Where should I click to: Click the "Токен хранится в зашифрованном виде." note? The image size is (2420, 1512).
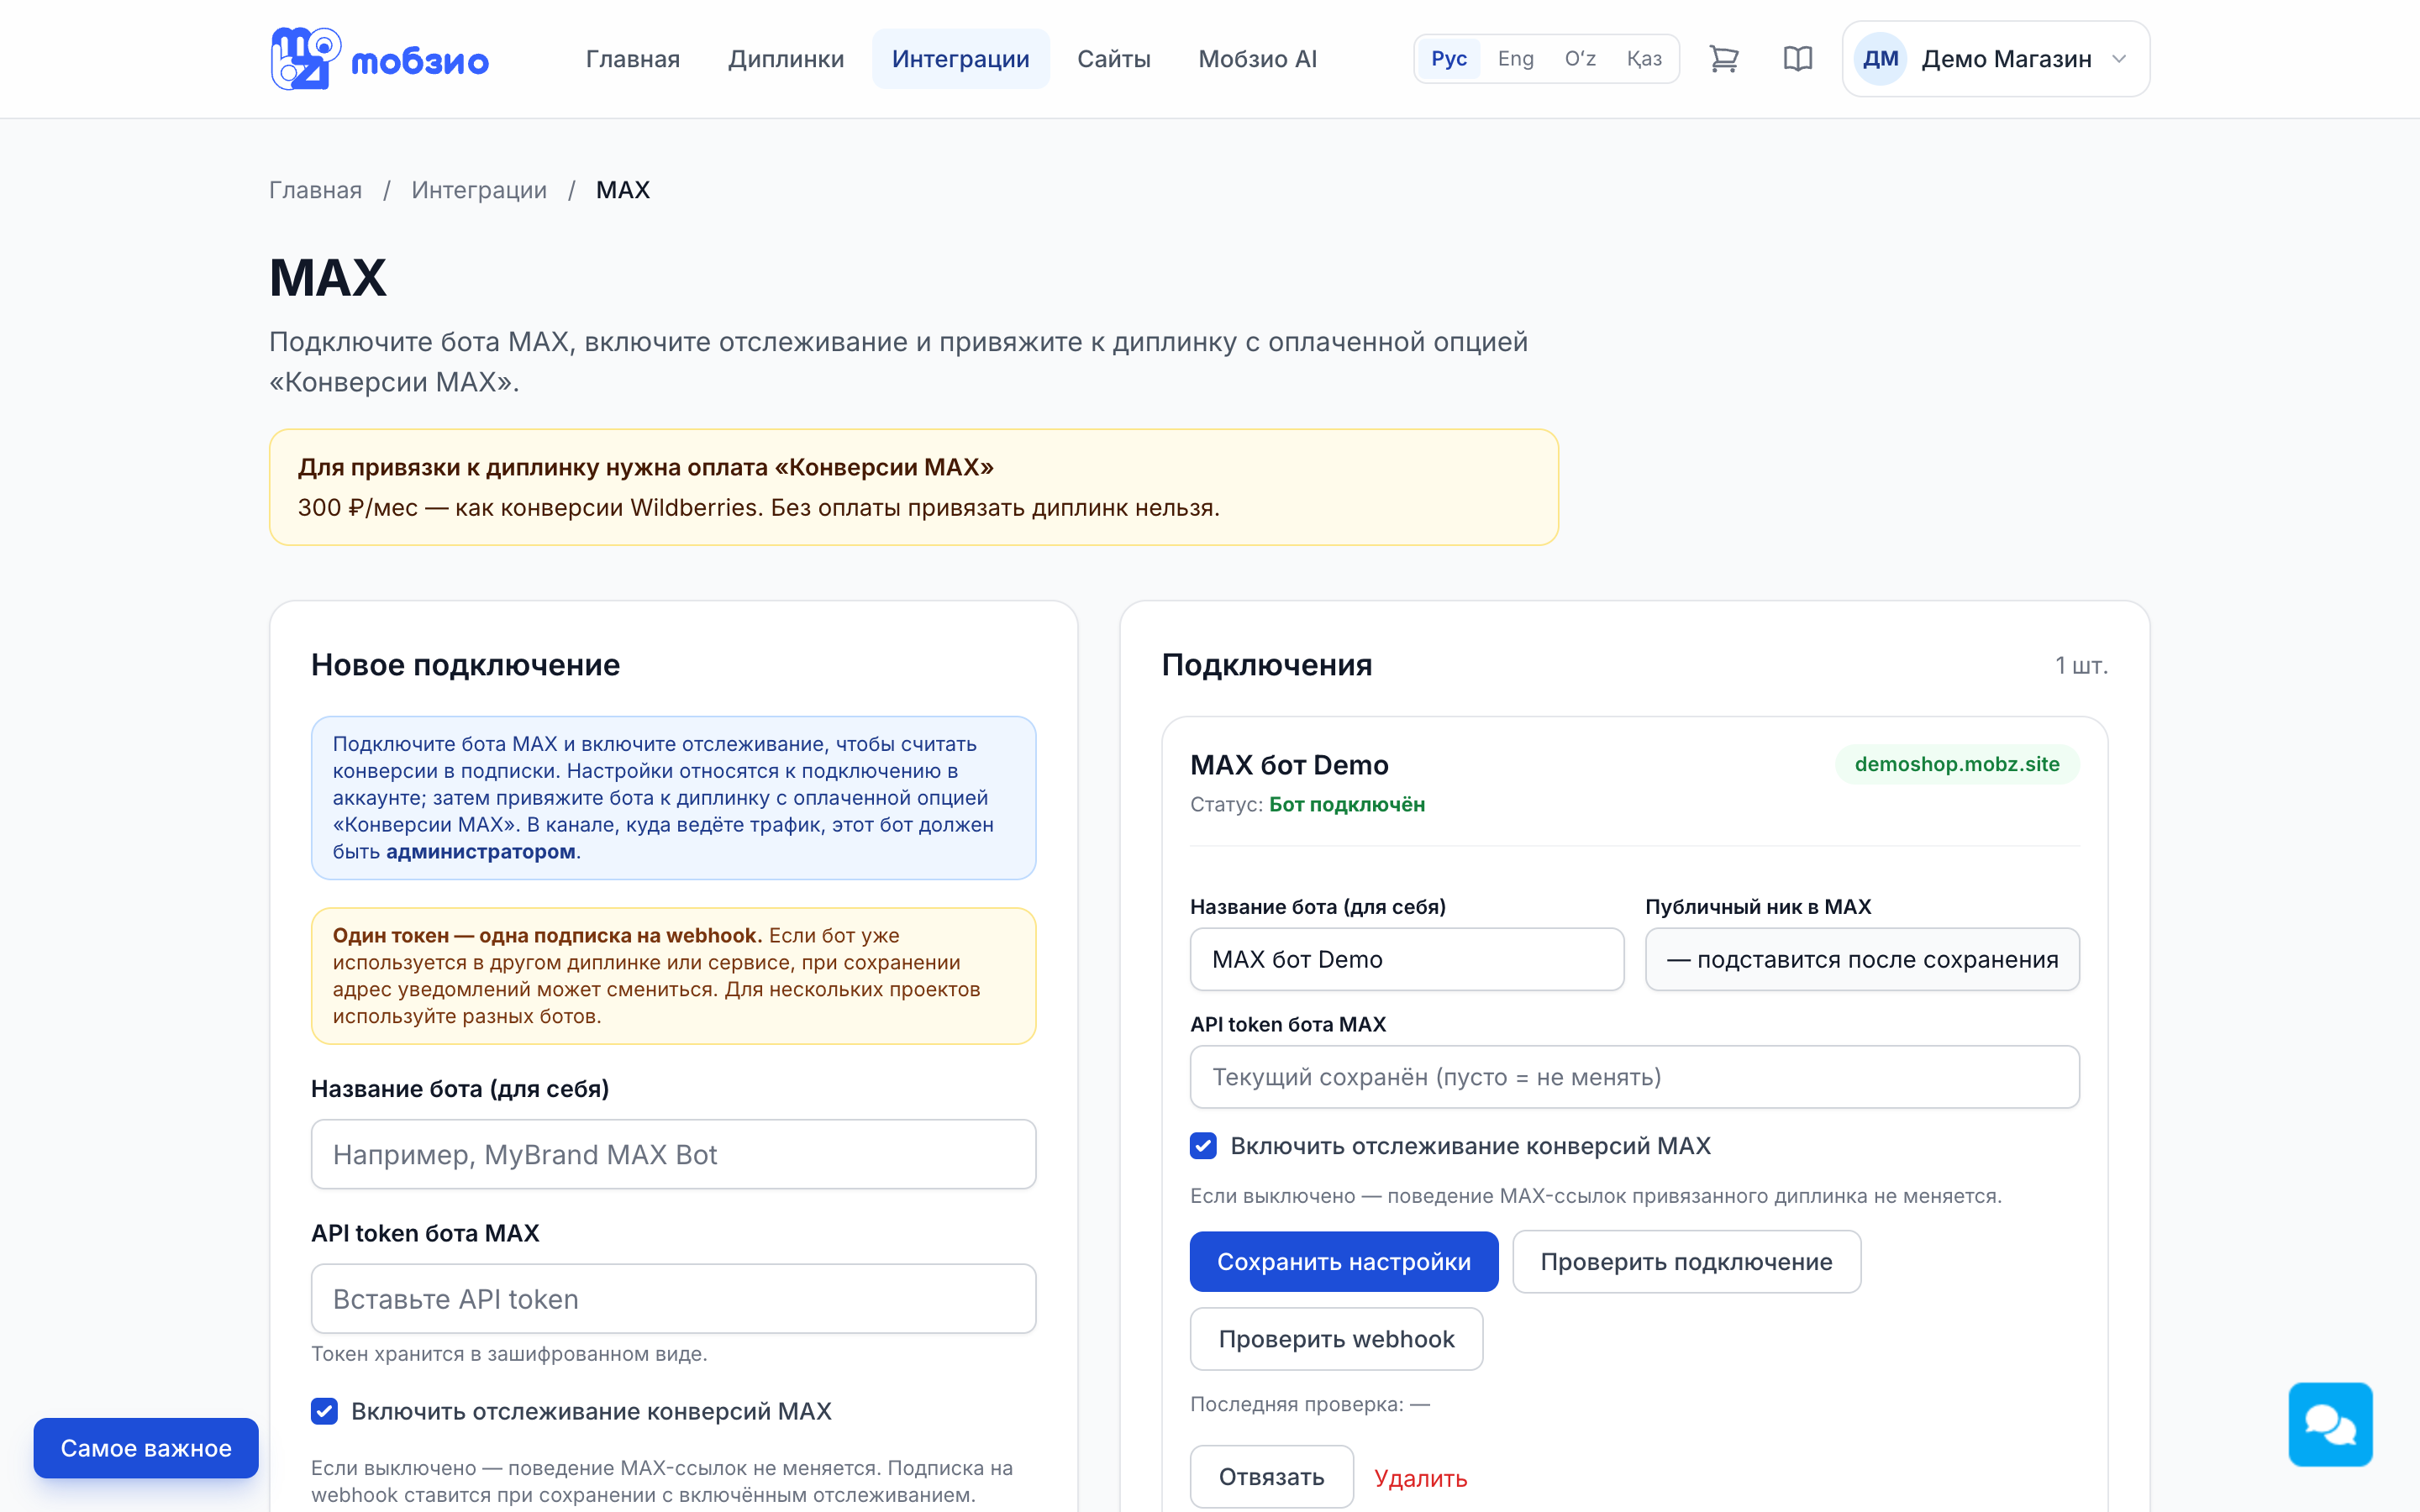coord(509,1353)
